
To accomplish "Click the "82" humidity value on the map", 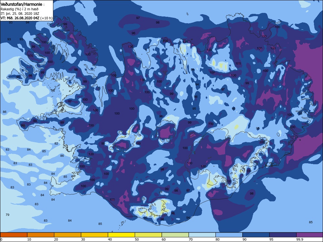I will pos(56,144).
